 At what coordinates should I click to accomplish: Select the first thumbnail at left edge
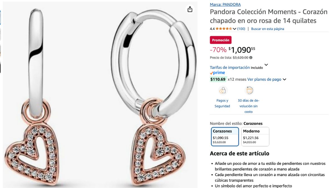tap(0, 17)
